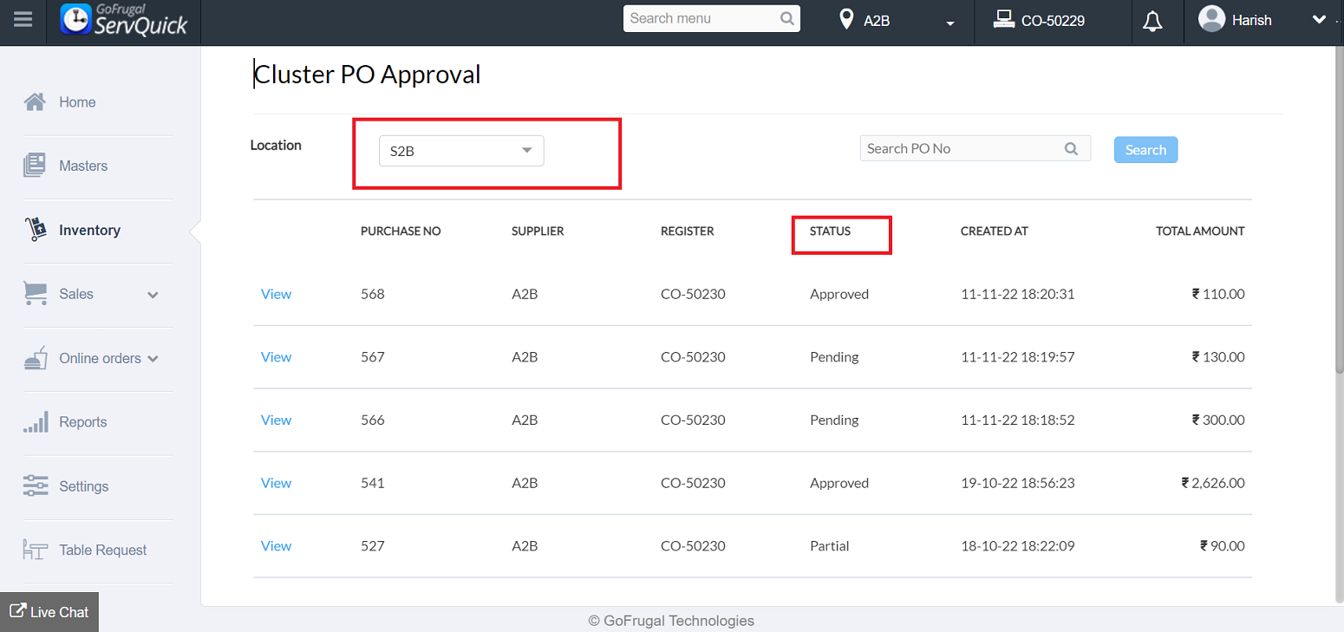Open the A2B outlet selector dropdown
This screenshot has height=632, width=1344.
pyautogui.click(x=950, y=22)
